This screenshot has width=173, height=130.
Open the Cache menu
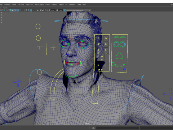[x=79, y=5]
